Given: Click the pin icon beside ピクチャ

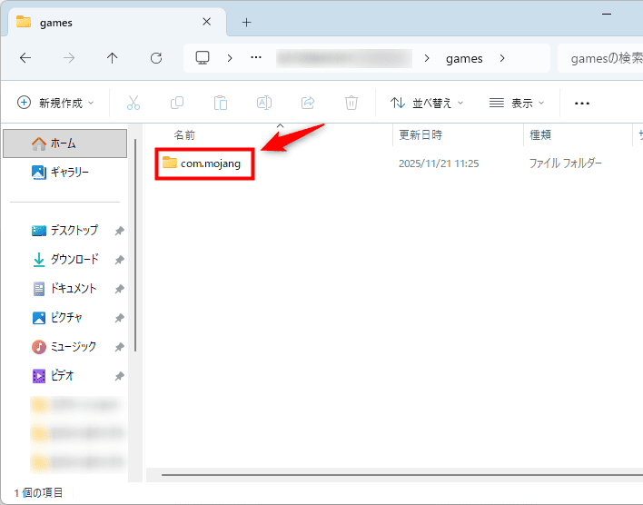Looking at the screenshot, I should tap(119, 318).
